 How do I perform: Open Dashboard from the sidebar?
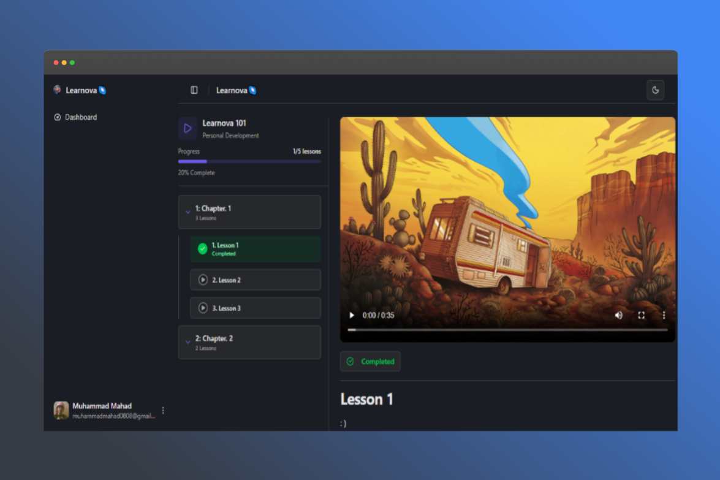[80, 117]
